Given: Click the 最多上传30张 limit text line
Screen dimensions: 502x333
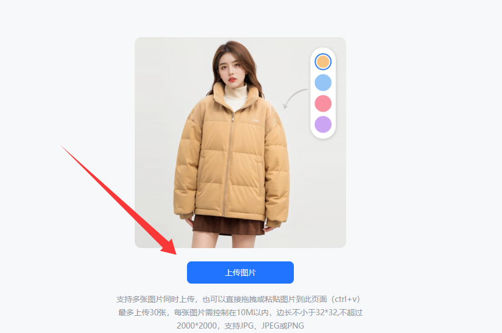Looking at the screenshot, I should (x=240, y=312).
